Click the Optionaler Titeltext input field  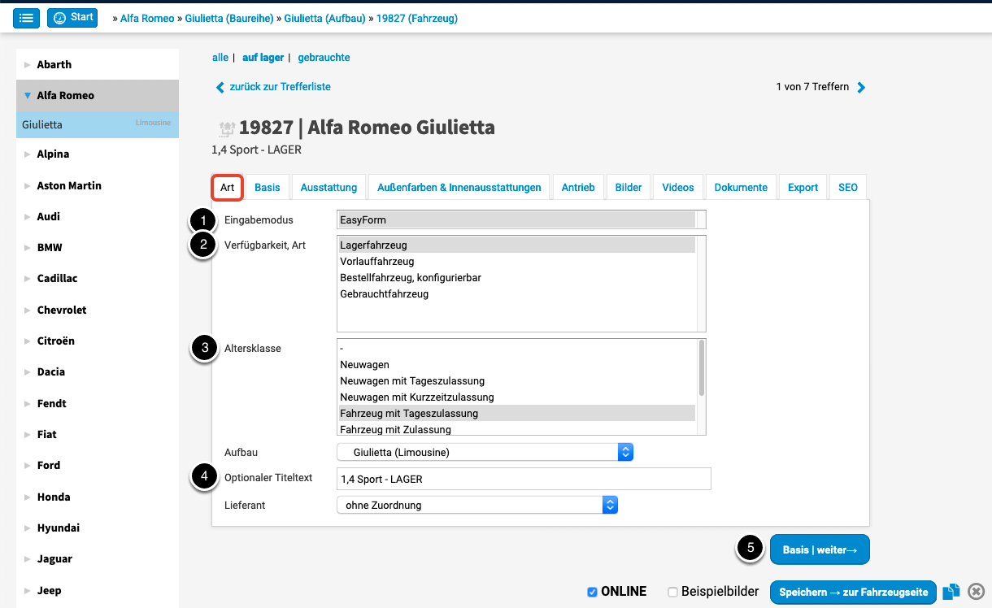click(x=524, y=479)
